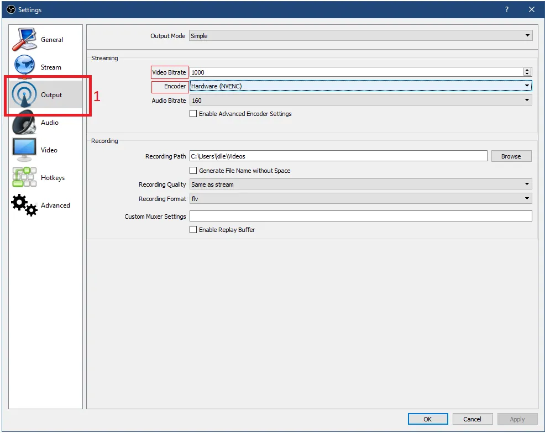Click the Browse button for recording path
Viewport: 545px width, 433px height.
[x=511, y=156]
